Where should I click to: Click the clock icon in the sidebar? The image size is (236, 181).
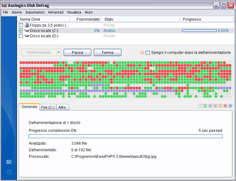9,172
